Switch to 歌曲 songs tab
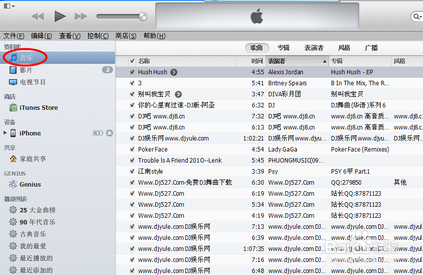Viewport: 423px width, 275px height. pos(257,48)
